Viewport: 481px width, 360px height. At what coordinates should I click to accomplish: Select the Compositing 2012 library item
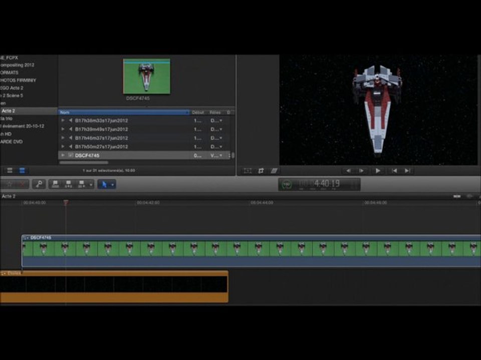pyautogui.click(x=17, y=65)
